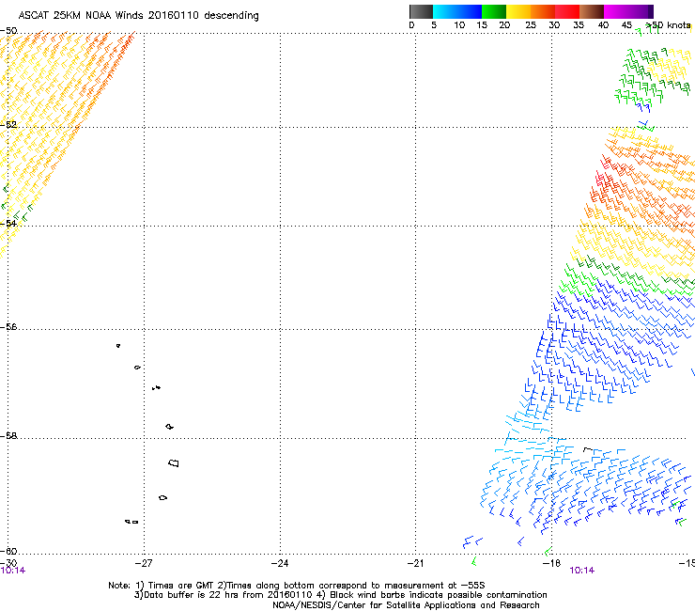Click the '-24' longitude label
Screen dimensions: 695x611
280,563
